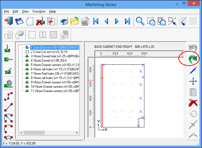Click the Save floppy disk icon

pyautogui.click(x=19, y=21)
